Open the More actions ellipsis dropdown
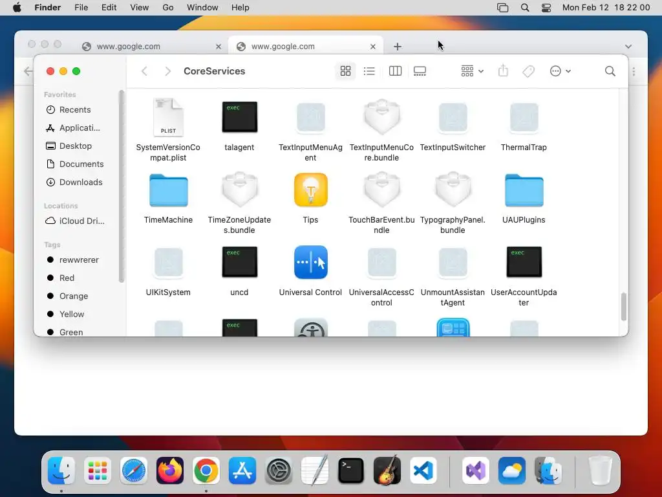662x497 pixels. 561,71
